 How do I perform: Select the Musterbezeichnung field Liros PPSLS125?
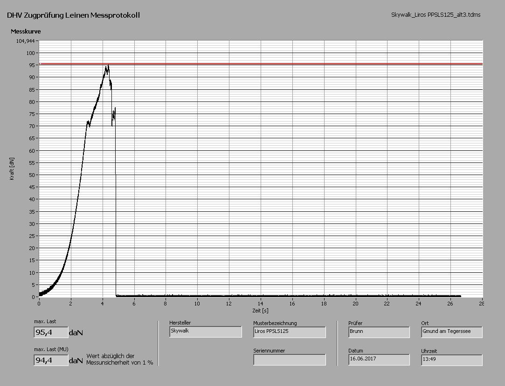(x=290, y=332)
